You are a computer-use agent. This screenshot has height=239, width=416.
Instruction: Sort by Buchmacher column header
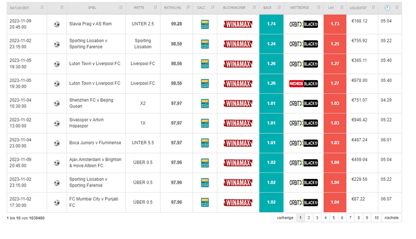click(x=238, y=8)
